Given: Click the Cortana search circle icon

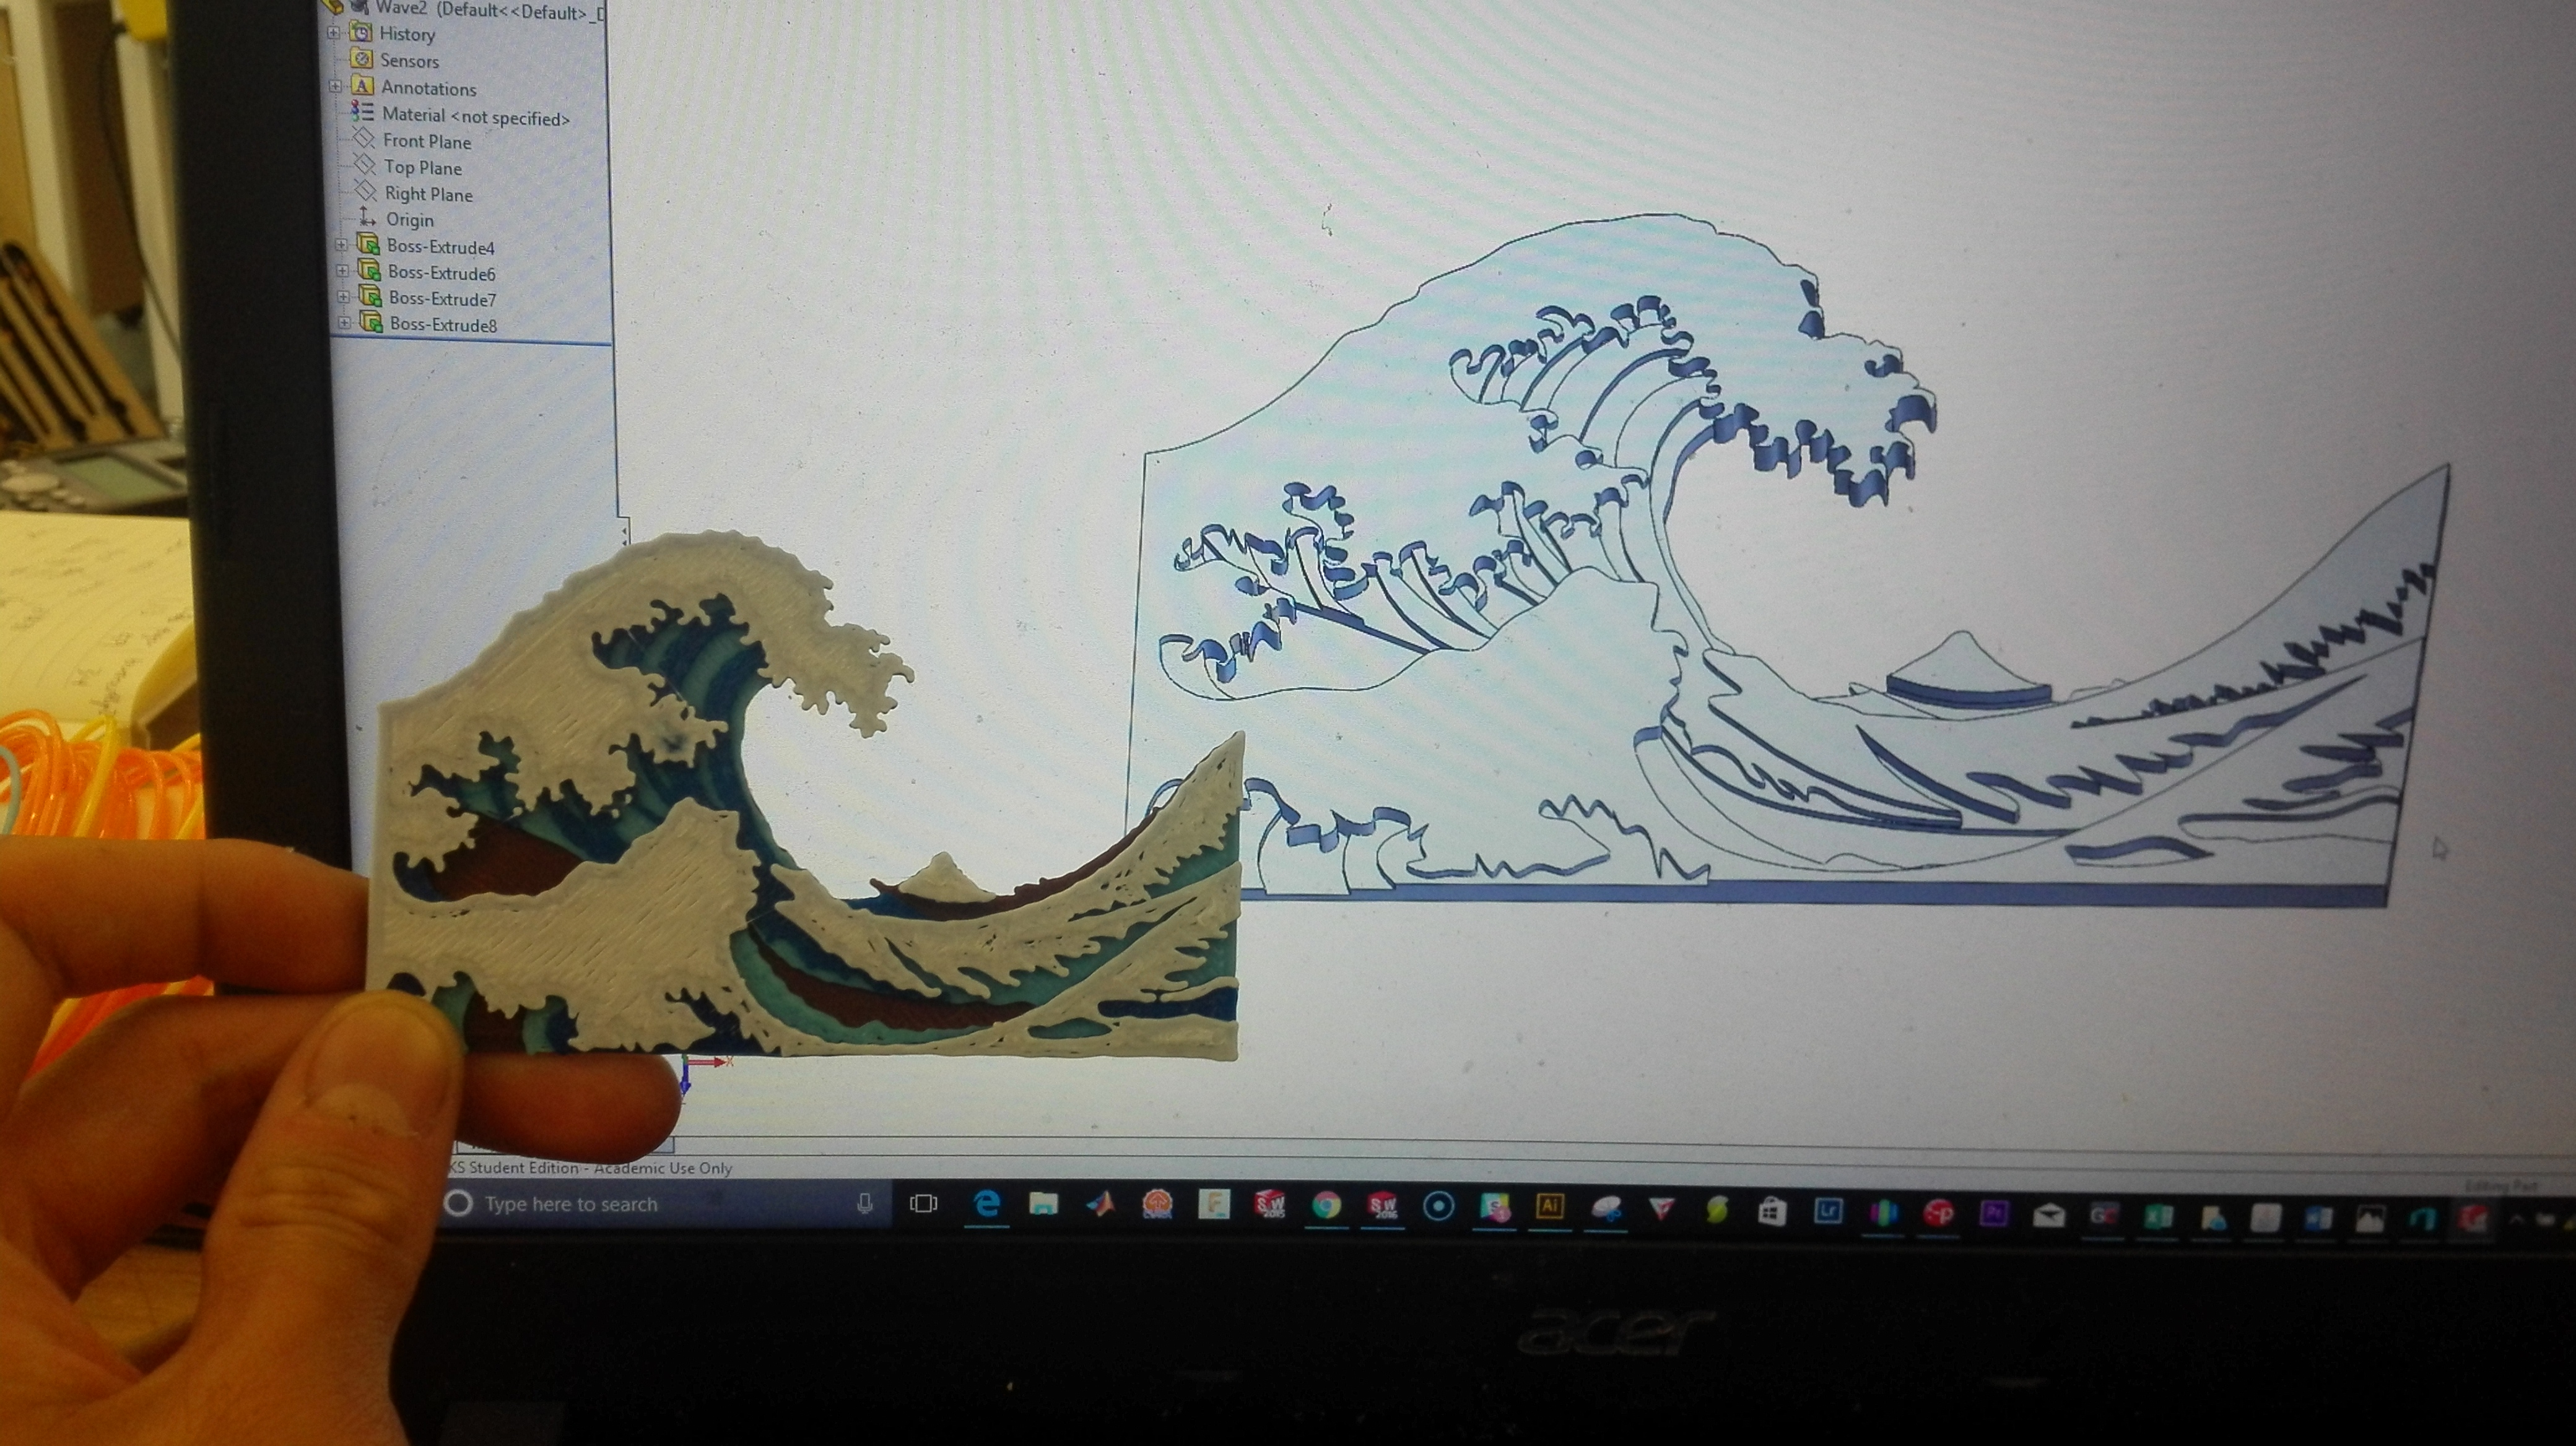Looking at the screenshot, I should point(458,1203).
